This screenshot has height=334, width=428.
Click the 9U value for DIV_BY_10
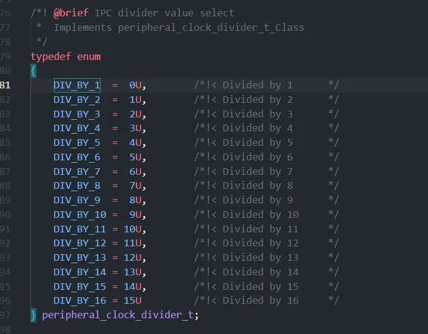[x=135, y=215]
